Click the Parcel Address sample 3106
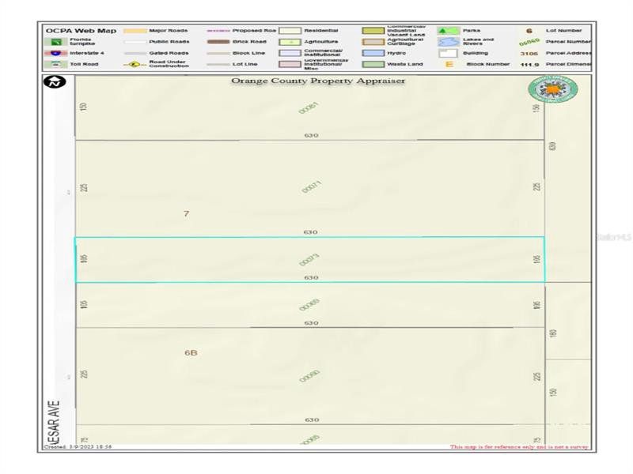The width and height of the screenshot is (633, 474). 529,53
